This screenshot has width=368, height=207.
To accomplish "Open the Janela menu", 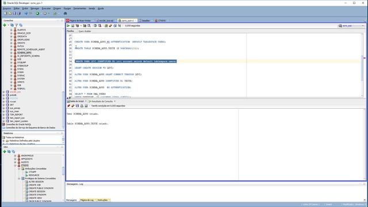I will (91, 9).
